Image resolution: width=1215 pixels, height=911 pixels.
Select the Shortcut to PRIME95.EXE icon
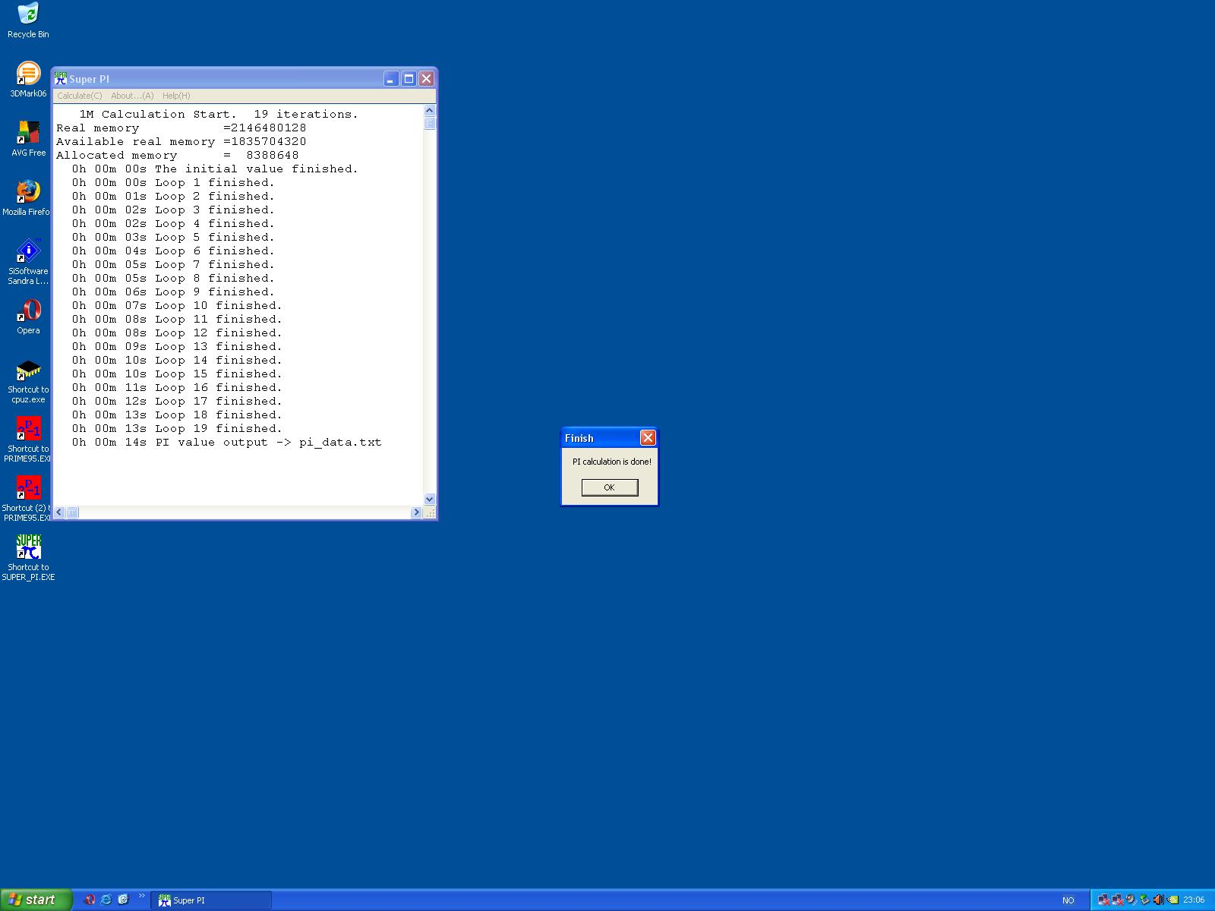click(x=28, y=440)
